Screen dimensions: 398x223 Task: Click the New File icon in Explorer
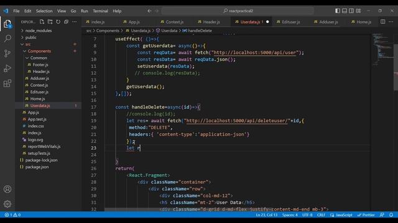tap(42, 22)
